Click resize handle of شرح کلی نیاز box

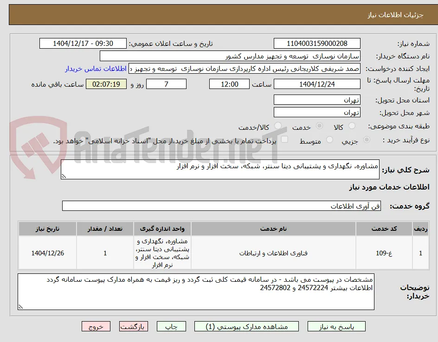click(64, 176)
